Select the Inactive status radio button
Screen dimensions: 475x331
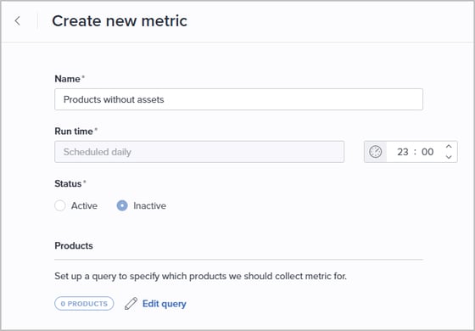pos(122,205)
